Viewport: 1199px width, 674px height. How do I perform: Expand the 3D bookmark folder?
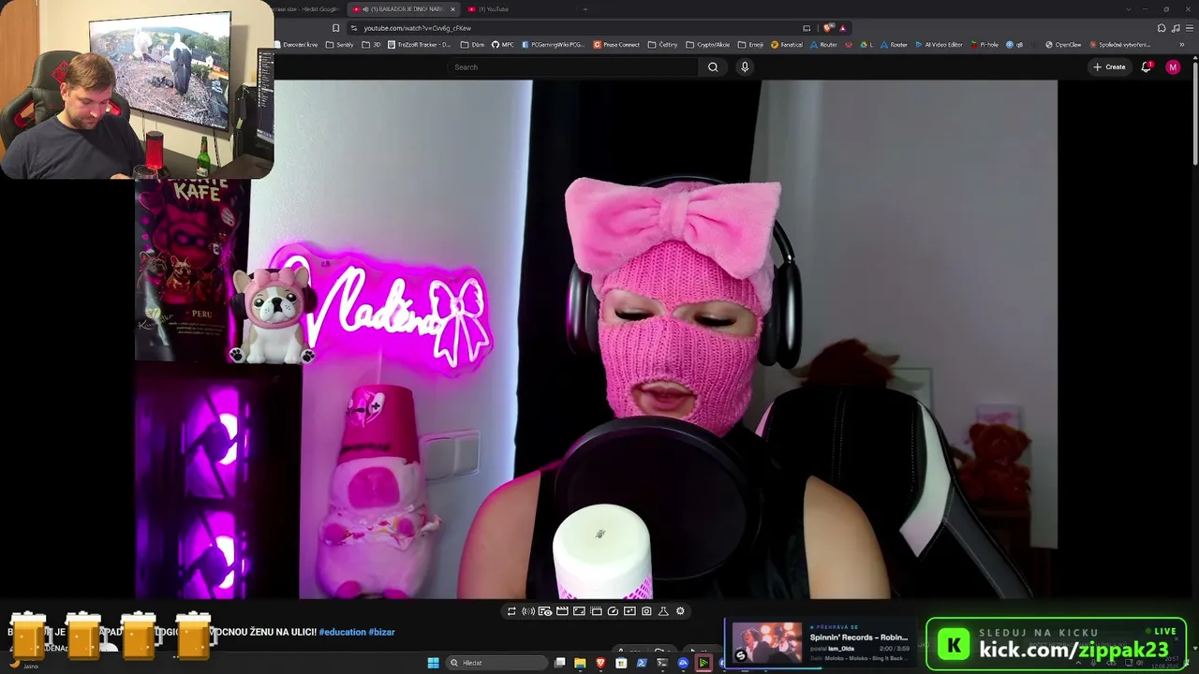[x=372, y=45]
